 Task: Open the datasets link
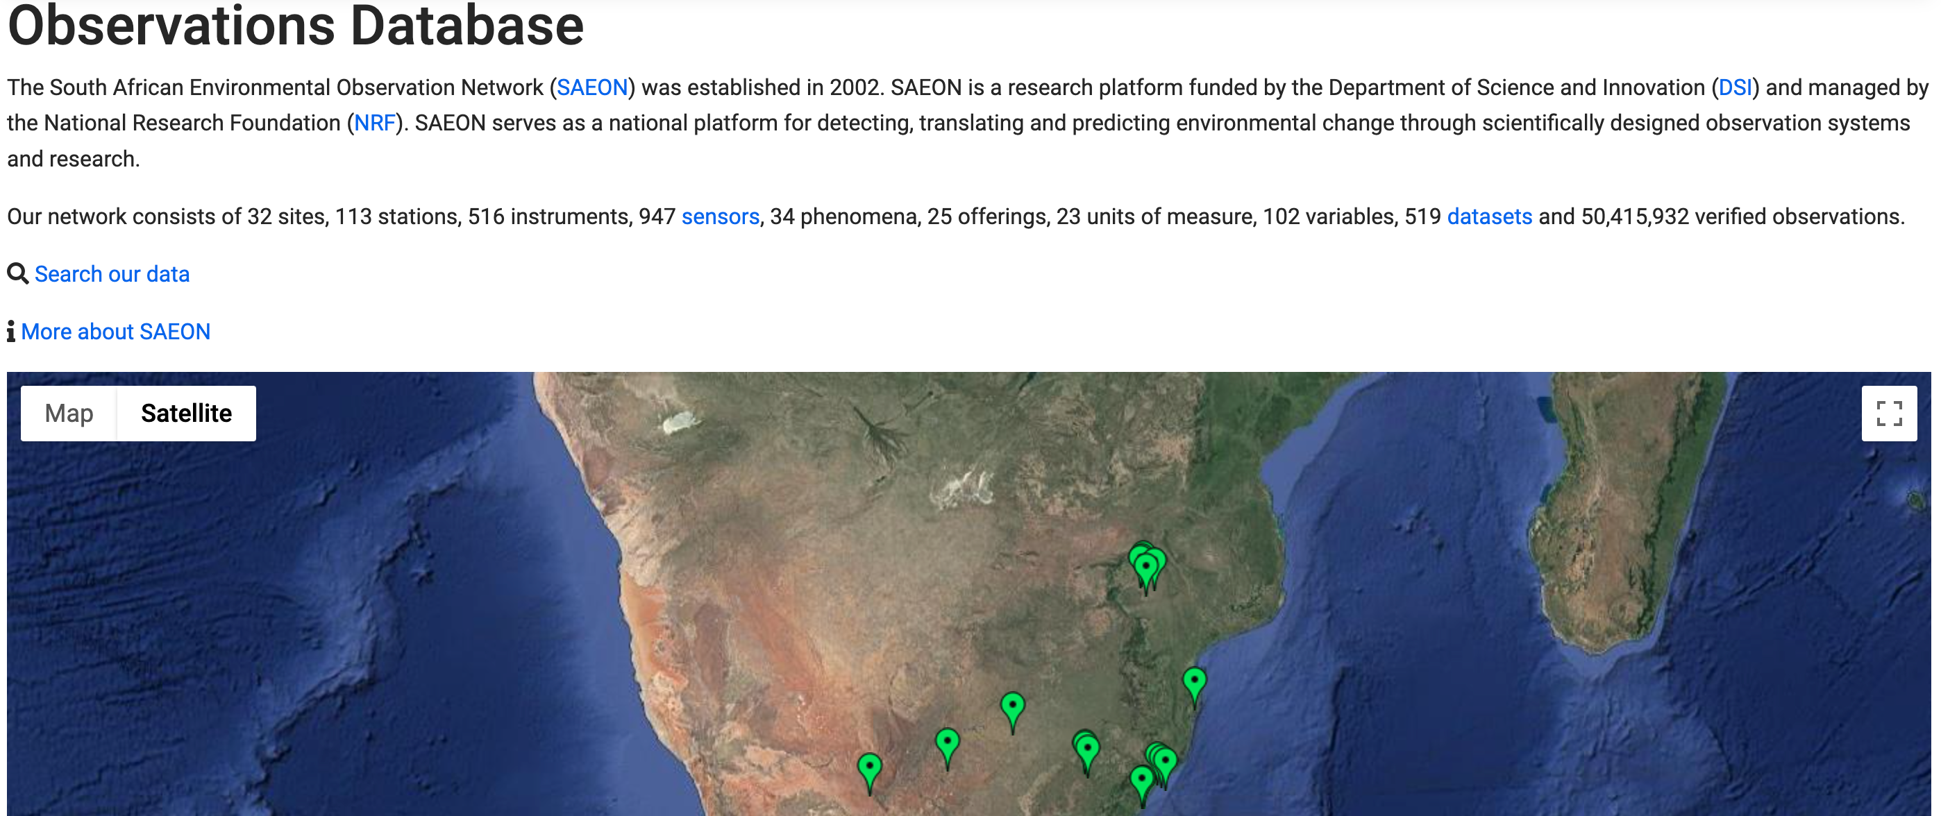pos(1490,217)
